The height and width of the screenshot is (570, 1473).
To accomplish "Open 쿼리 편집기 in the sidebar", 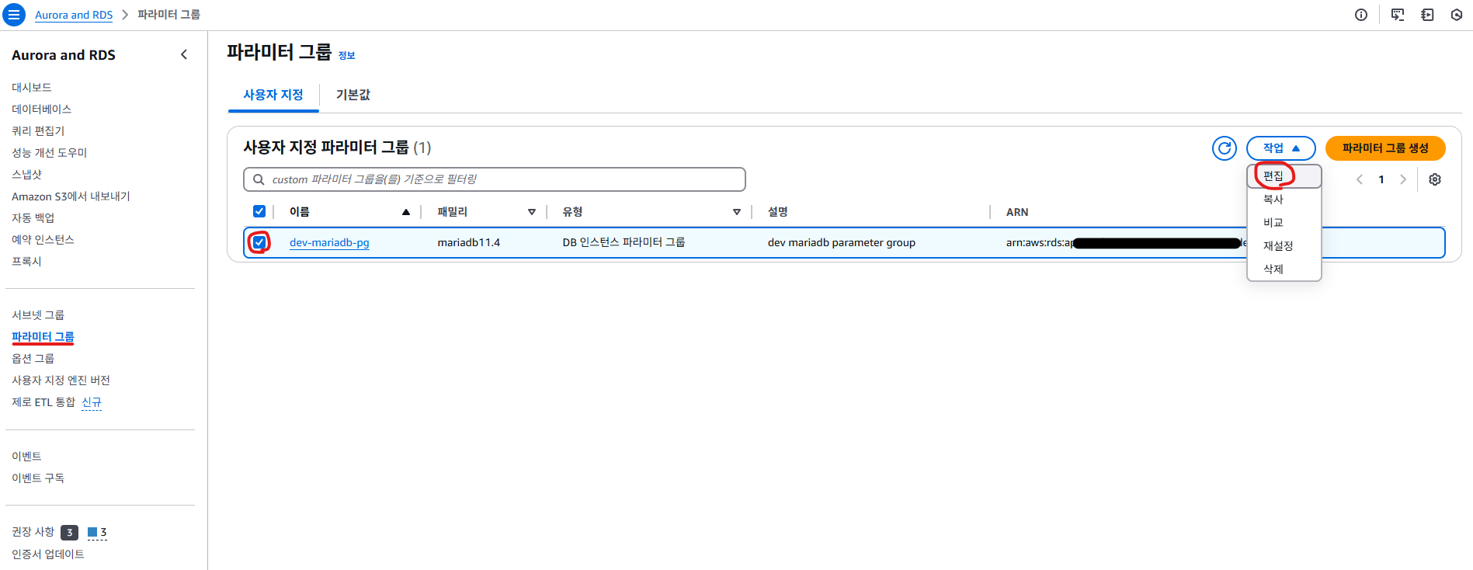I will pos(38,131).
